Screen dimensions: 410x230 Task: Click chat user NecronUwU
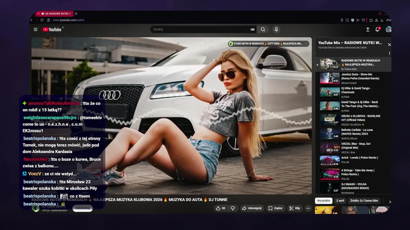[x=35, y=159]
